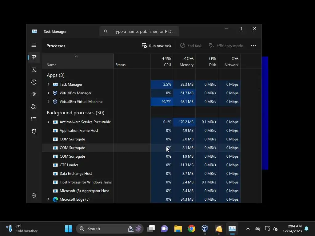
Task: Open the weather widget showing 31°F
Action: click(x=22, y=229)
